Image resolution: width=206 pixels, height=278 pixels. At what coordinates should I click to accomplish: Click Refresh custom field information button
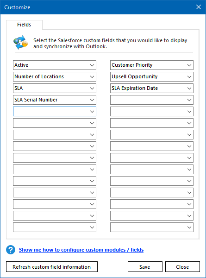click(x=52, y=267)
